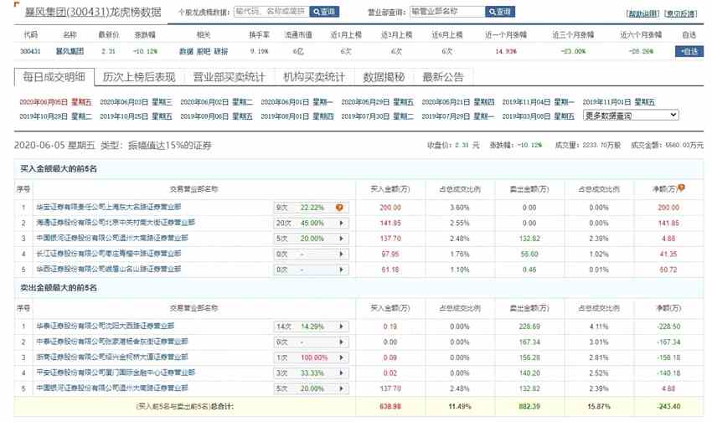
Task: Expand arrow for 华西证券 0次 row
Action: pos(342,270)
